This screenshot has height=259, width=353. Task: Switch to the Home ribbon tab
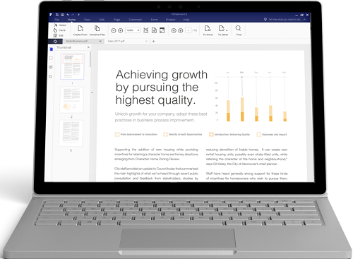71,20
